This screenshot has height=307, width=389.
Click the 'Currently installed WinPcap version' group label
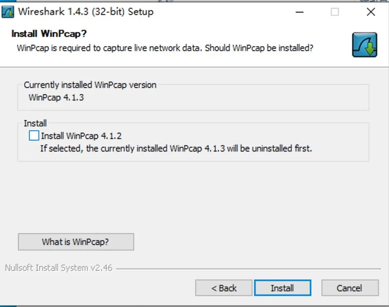(x=90, y=85)
